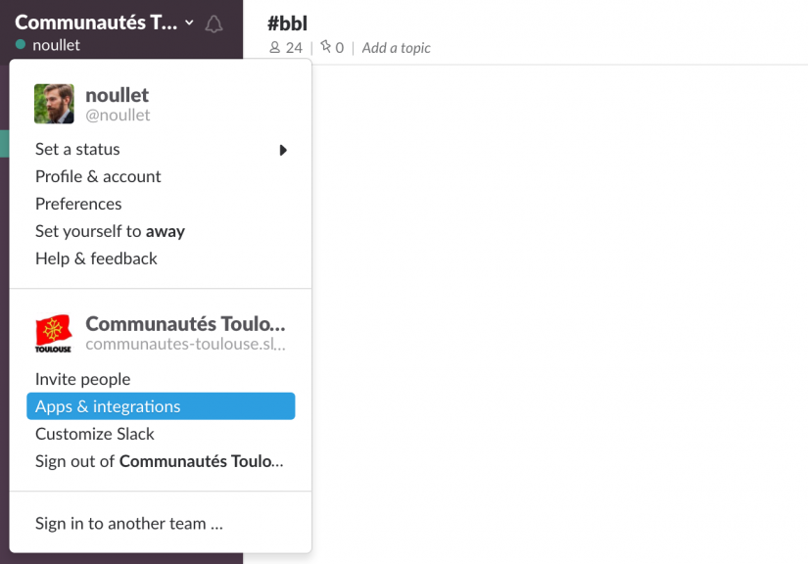
Task: Toggle your active status via Set yourself to away
Action: tap(110, 230)
